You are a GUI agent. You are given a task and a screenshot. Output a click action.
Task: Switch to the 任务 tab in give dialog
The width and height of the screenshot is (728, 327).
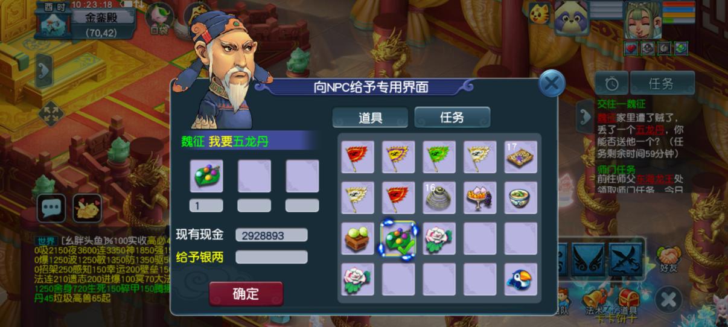(x=452, y=118)
